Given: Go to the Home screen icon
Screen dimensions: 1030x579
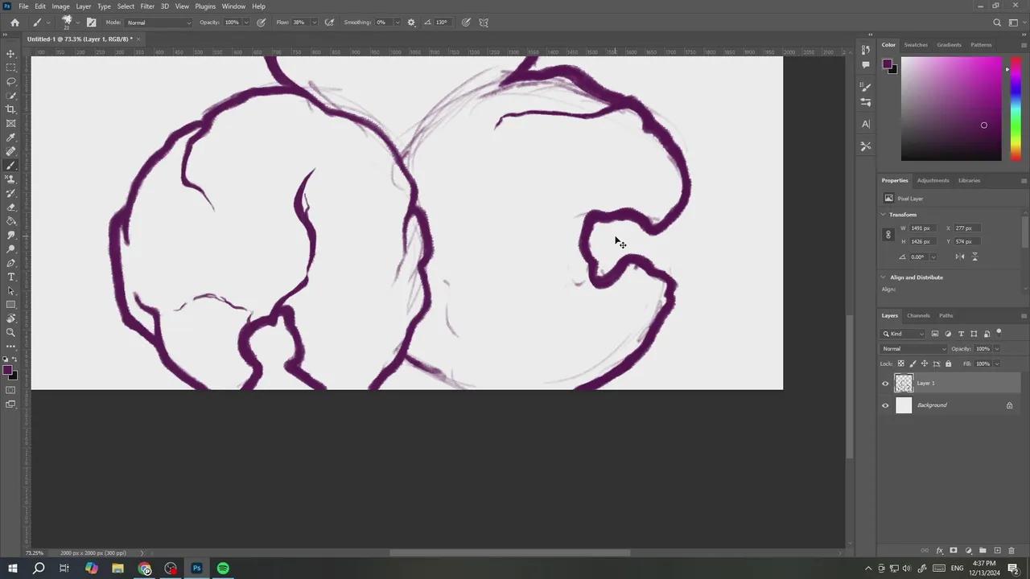Looking at the screenshot, I should click(x=14, y=23).
